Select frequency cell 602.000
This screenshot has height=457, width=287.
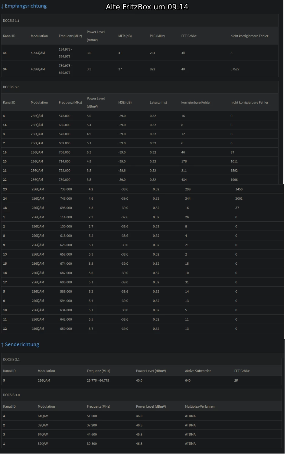64,143
